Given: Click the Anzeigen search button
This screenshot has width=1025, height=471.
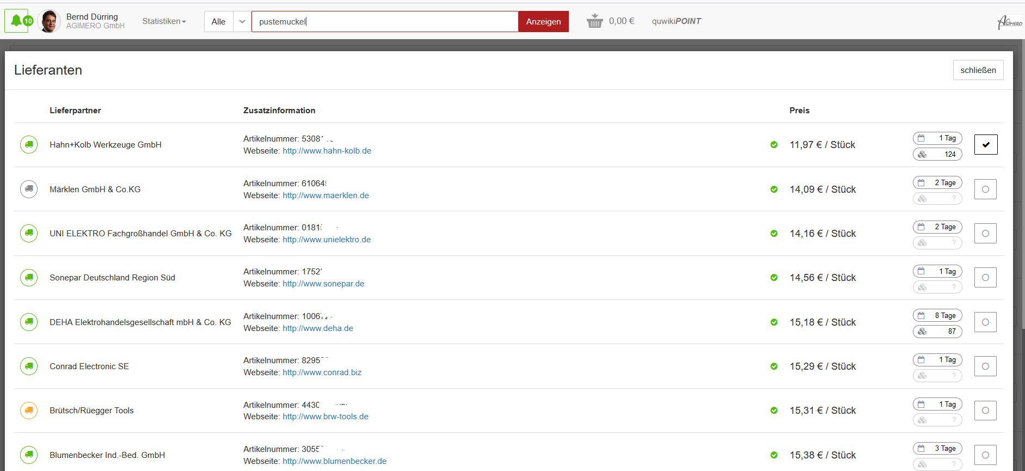Looking at the screenshot, I should coord(543,22).
